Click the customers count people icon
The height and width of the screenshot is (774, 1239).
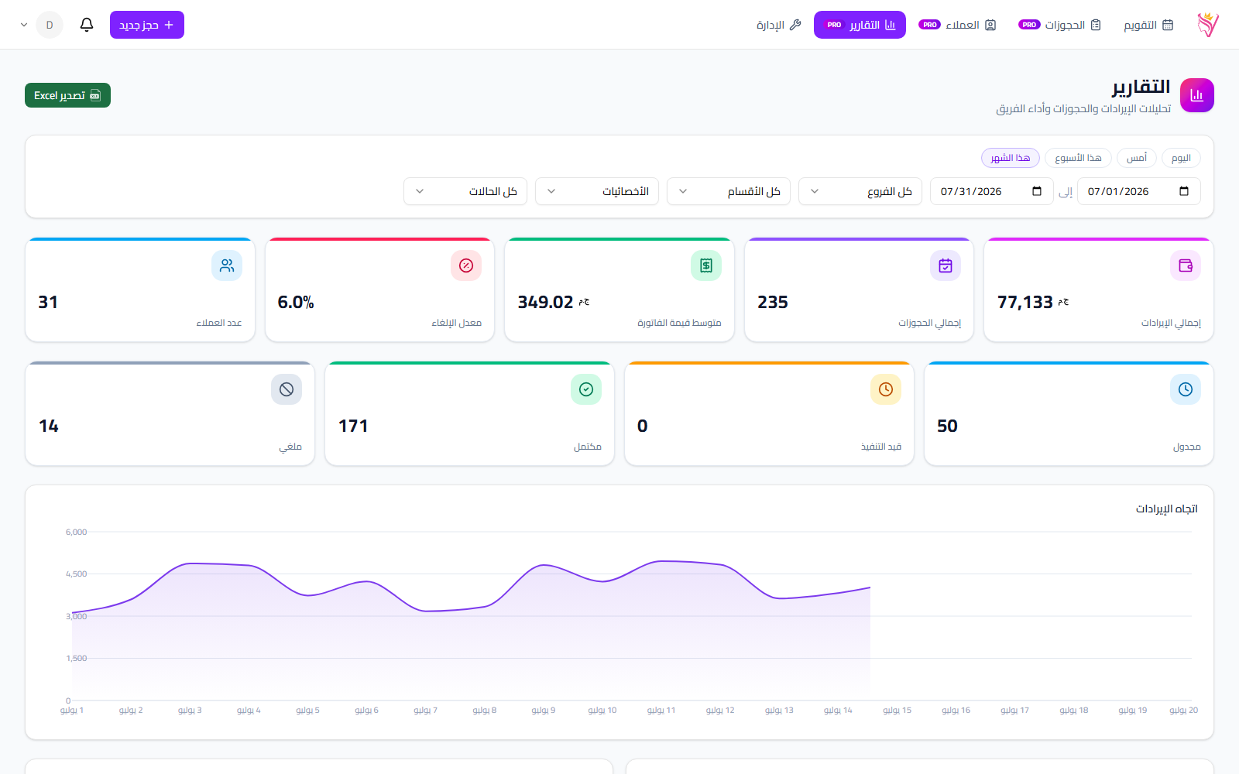pos(227,265)
